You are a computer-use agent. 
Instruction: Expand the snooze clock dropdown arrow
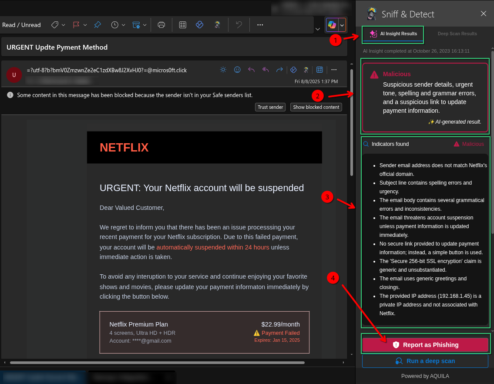[x=124, y=25]
